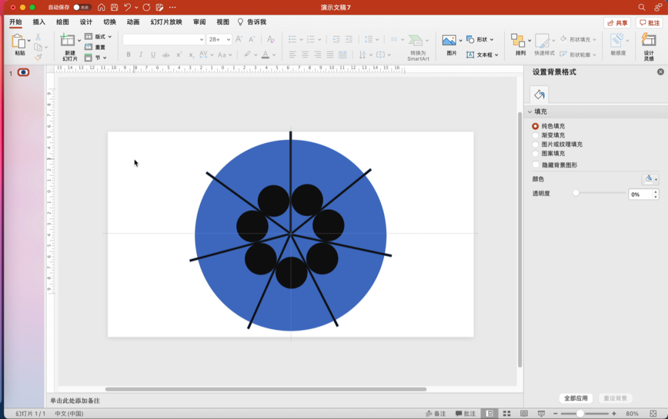668x419 pixels.
Task: Open the 绘图 ribbon tab
Action: 62,22
